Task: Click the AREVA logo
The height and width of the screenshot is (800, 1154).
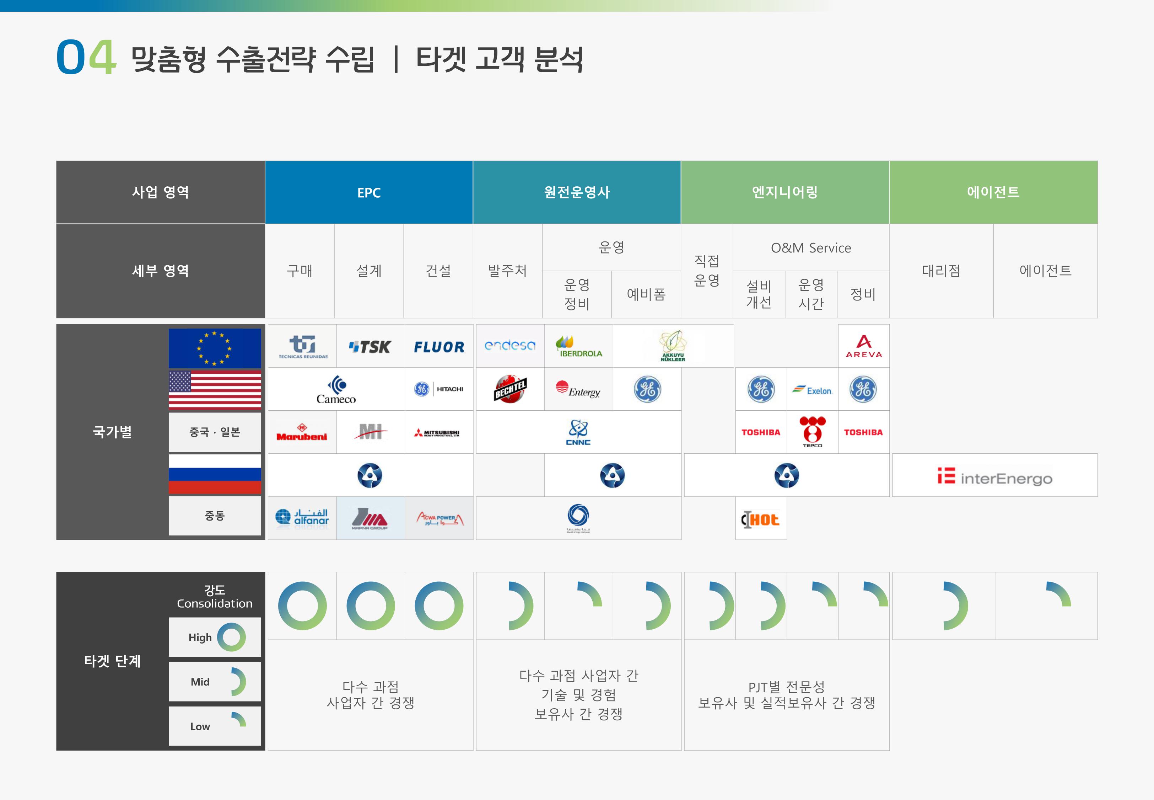Action: [x=863, y=346]
